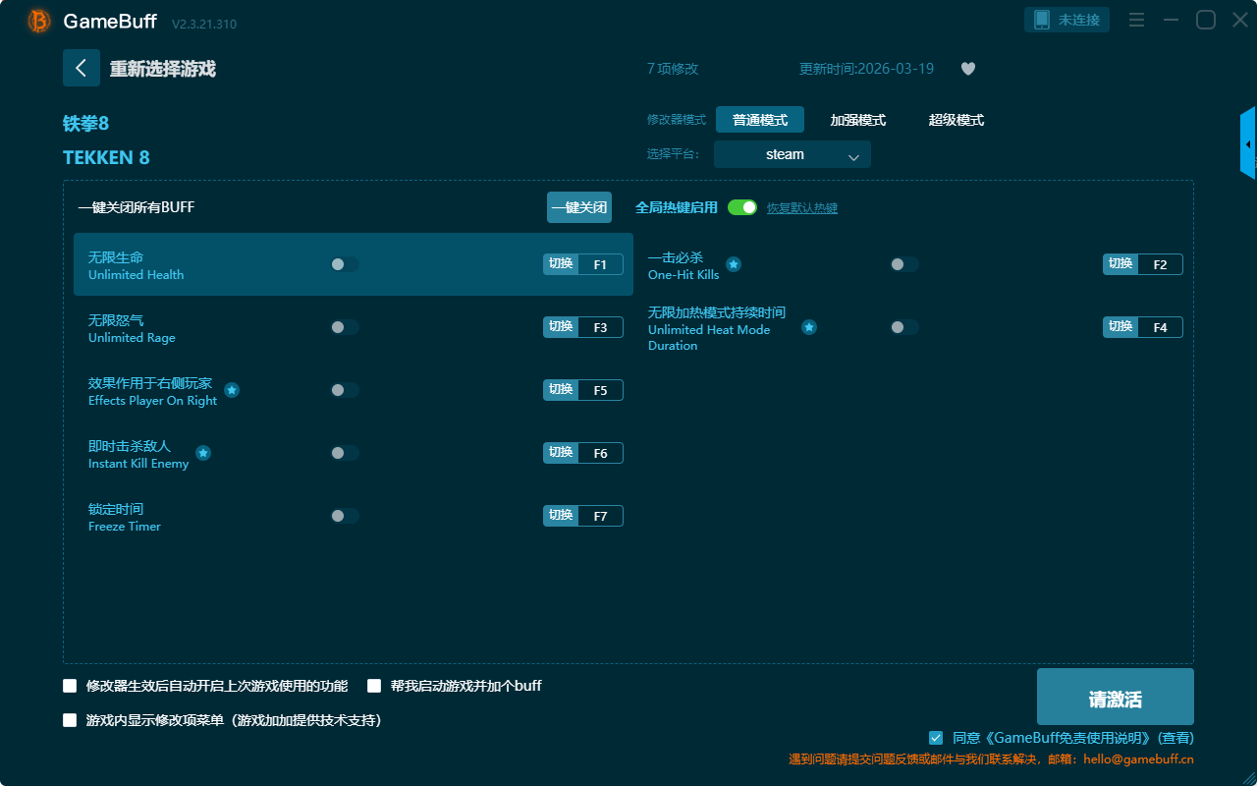Click star badge beside Instant Kill Enemy
The height and width of the screenshot is (786, 1257).
point(203,453)
